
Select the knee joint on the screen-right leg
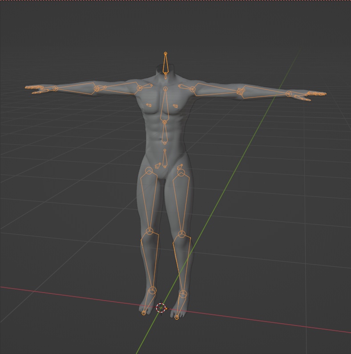(182, 234)
